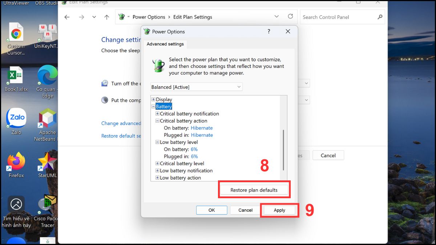Viewport: 436px width, 245px height.
Task: Click Cancel in the Edit Plan Settings window
Action: [x=328, y=155]
